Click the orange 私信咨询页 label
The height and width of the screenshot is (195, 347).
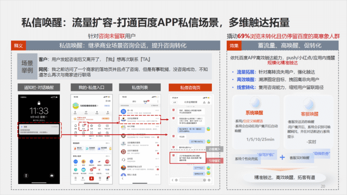[x=190, y=87]
